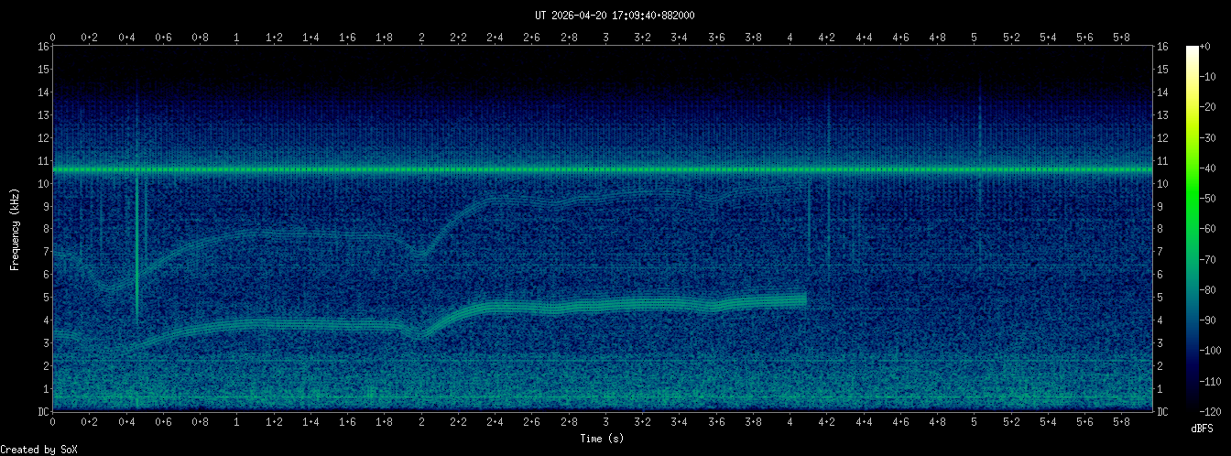Click the 1 second tick on the top time axis
The height and width of the screenshot is (456, 1231).
(237, 37)
